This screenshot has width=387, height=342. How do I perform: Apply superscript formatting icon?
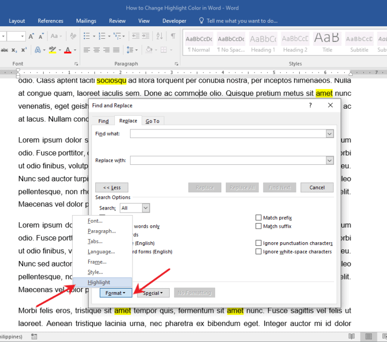pos(24,50)
